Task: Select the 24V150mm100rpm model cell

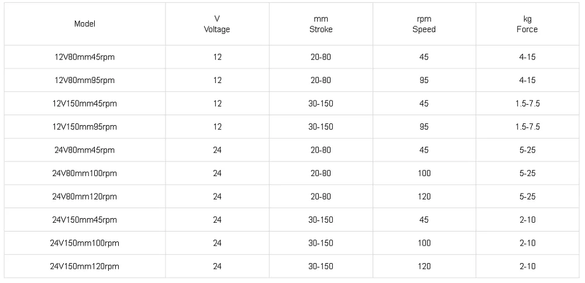Action: (x=85, y=243)
